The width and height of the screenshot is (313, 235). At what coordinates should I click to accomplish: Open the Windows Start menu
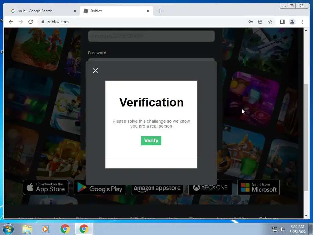coord(8,229)
